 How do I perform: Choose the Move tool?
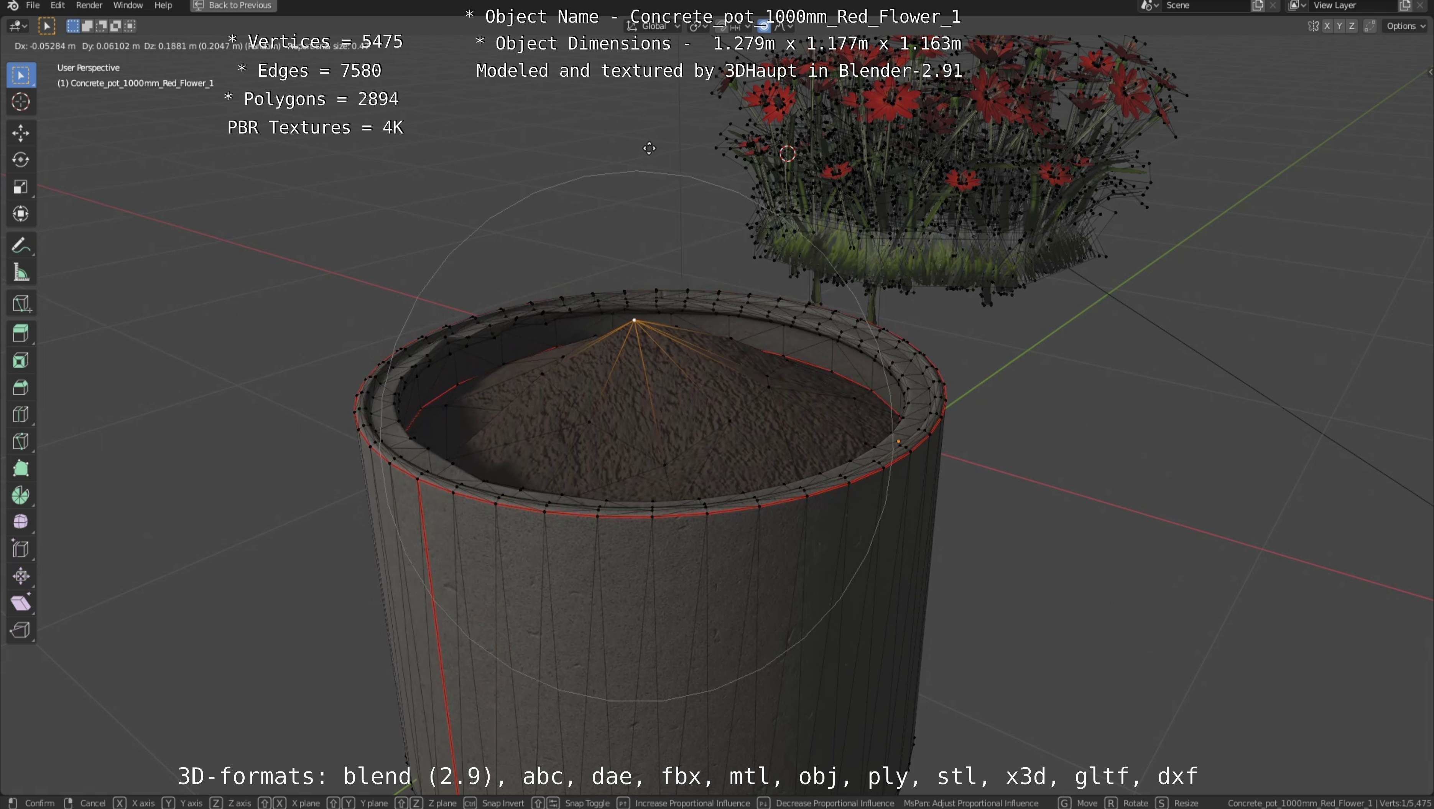21,133
